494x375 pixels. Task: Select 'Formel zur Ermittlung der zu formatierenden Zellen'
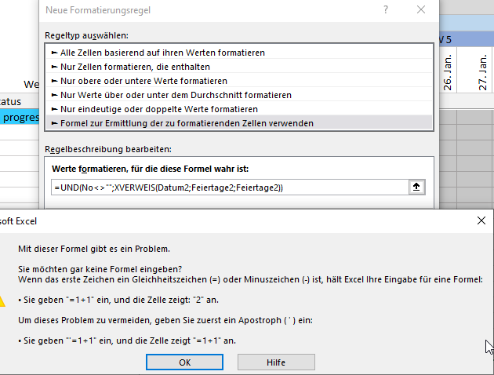pyautogui.click(x=239, y=123)
